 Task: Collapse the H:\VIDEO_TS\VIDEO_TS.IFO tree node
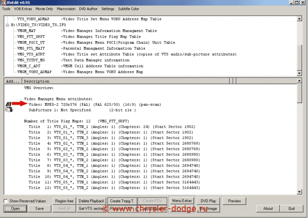pos(7,25)
